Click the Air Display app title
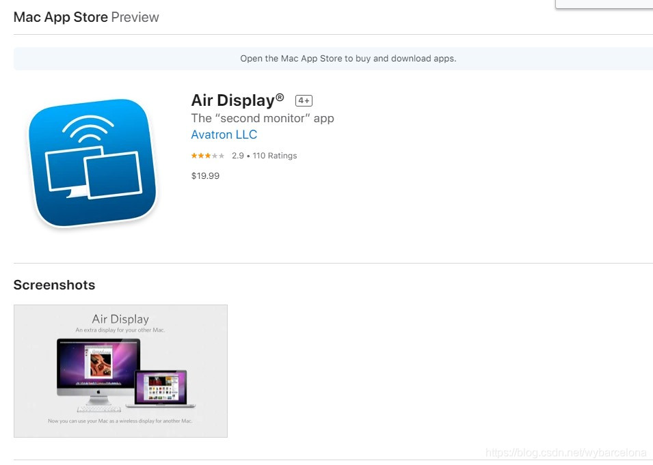The width and height of the screenshot is (653, 465). [x=232, y=100]
